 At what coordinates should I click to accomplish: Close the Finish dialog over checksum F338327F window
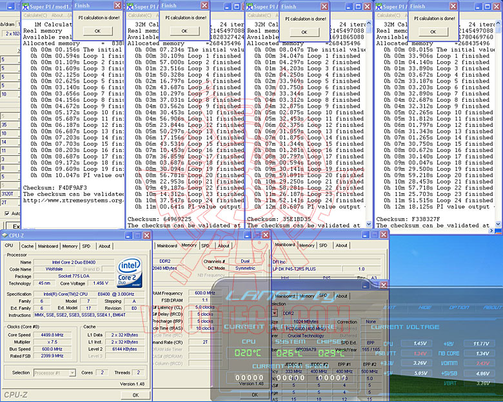point(453,6)
